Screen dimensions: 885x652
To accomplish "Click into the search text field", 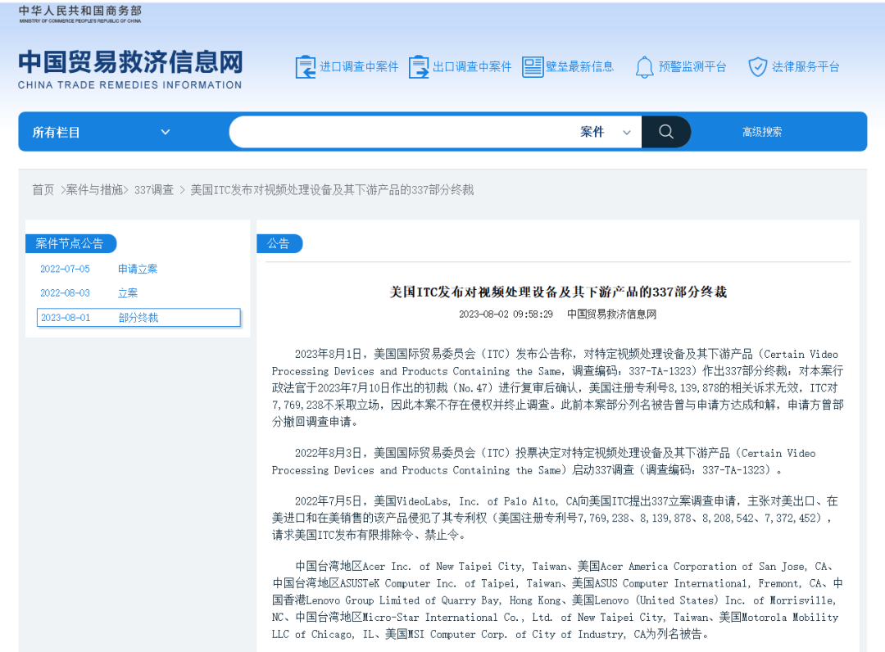I will 403,132.
